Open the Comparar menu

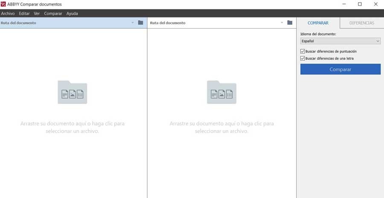[53, 14]
